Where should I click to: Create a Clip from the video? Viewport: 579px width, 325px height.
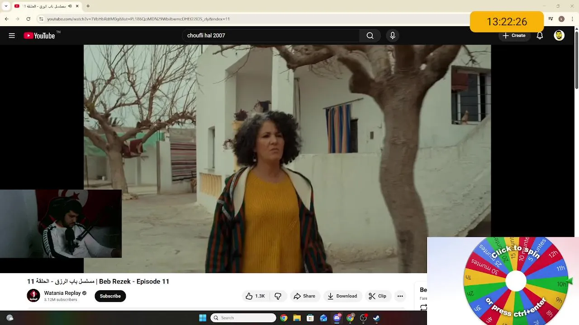pos(378,296)
